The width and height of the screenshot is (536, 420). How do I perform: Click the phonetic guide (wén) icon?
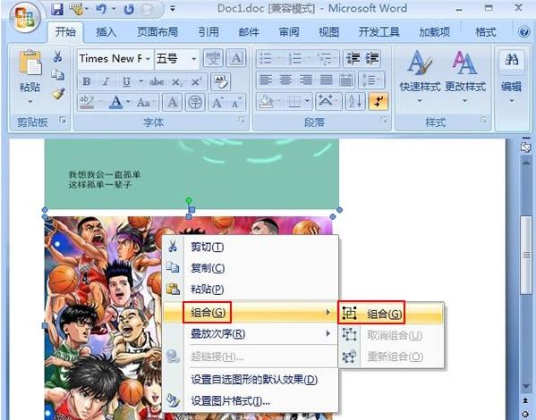point(213,58)
